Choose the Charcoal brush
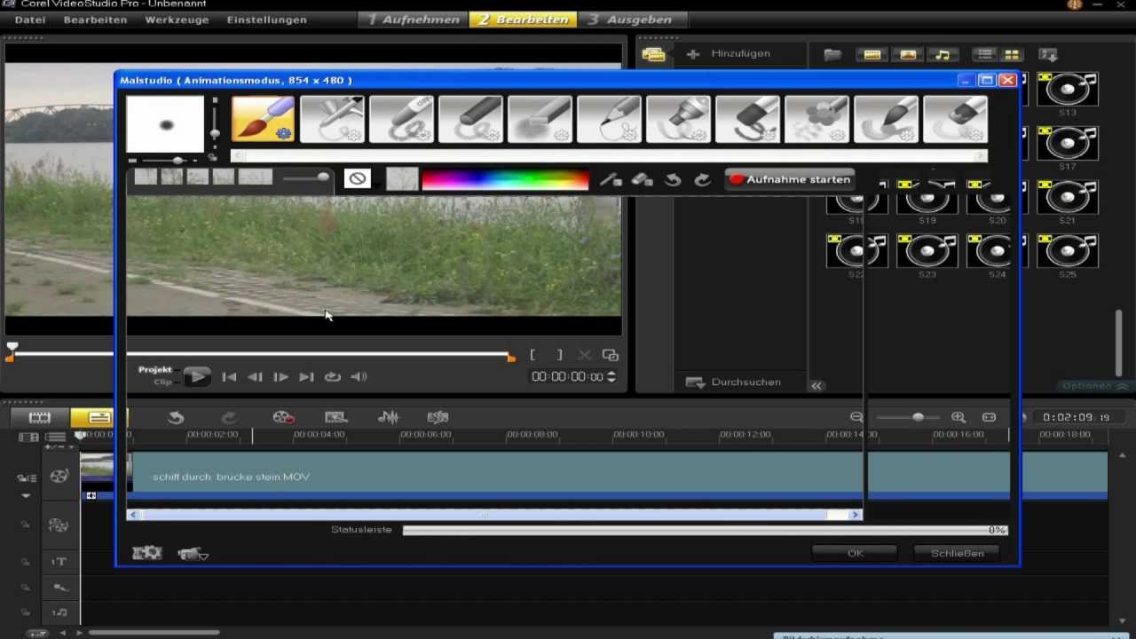 (470, 119)
